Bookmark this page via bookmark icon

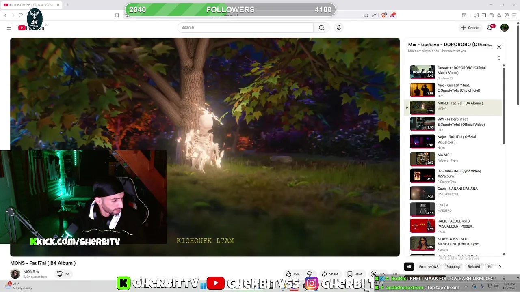point(117,15)
